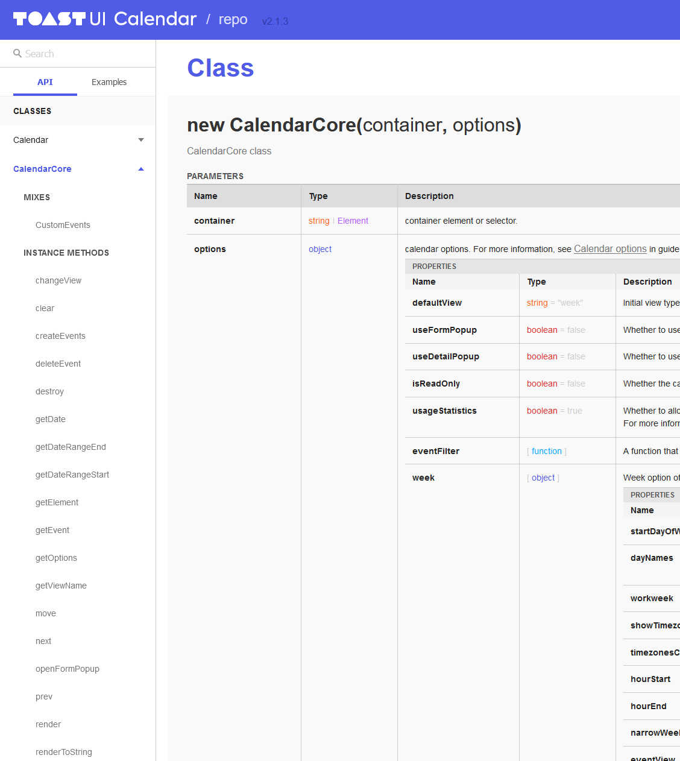Expand the Calendar class in the sidebar
Screen dimensions: 680x761
tap(140, 139)
